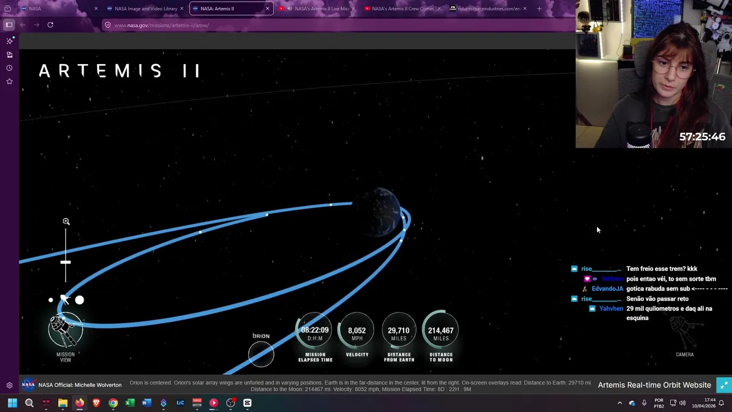Image resolution: width=732 pixels, height=412 pixels.
Task: Adjust the zoom slider handle
Action: (x=66, y=262)
